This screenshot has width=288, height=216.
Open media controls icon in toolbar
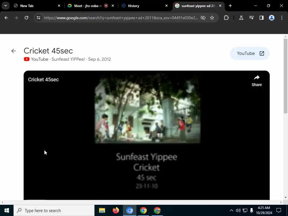[251, 18]
